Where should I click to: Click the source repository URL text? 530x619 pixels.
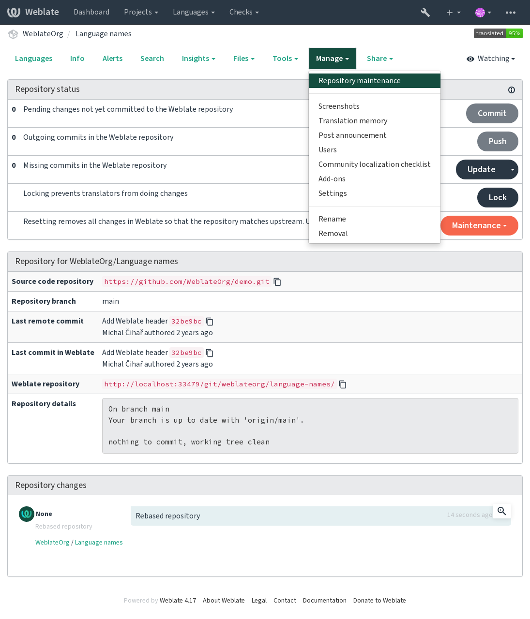(x=187, y=282)
